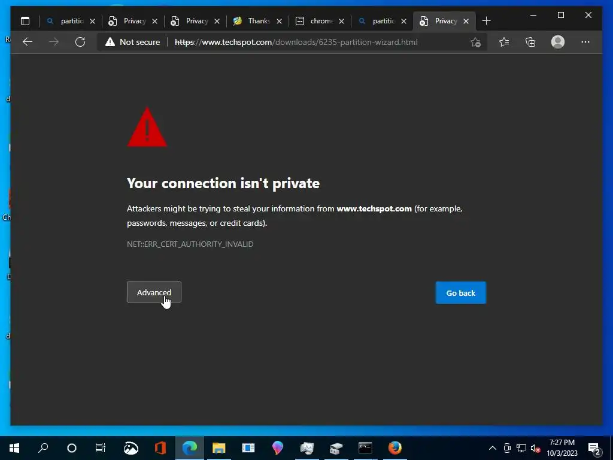613x460 pixels.
Task: Open Cortana circle icon in taskbar
Action: [72, 448]
